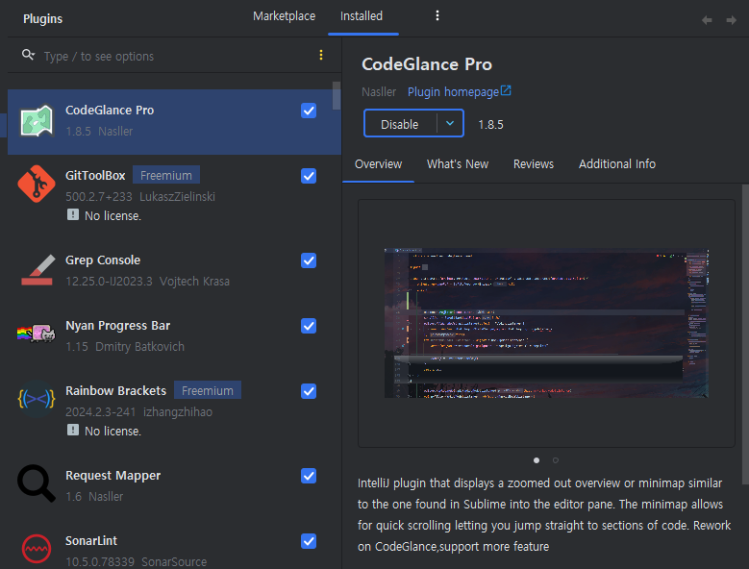Click the plugin search input field
The height and width of the screenshot is (569, 749).
point(177,56)
